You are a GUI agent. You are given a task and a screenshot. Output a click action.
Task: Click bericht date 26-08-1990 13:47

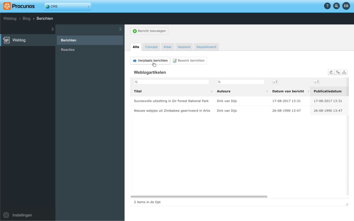(x=286, y=111)
